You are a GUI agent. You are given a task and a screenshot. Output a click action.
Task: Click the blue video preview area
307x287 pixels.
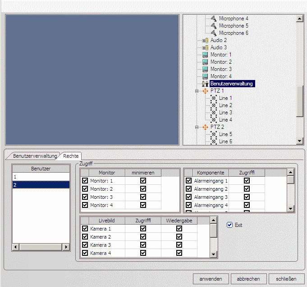point(92,80)
